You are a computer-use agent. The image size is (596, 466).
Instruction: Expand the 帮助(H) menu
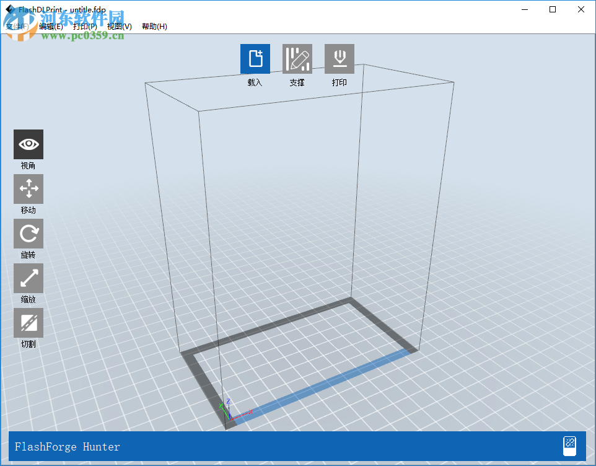(154, 27)
